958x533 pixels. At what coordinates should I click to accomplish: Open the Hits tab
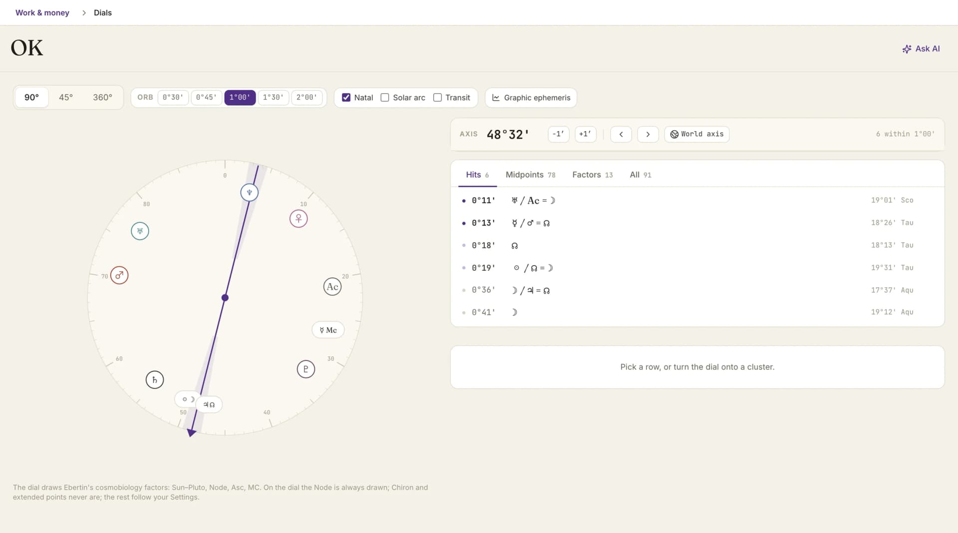478,175
